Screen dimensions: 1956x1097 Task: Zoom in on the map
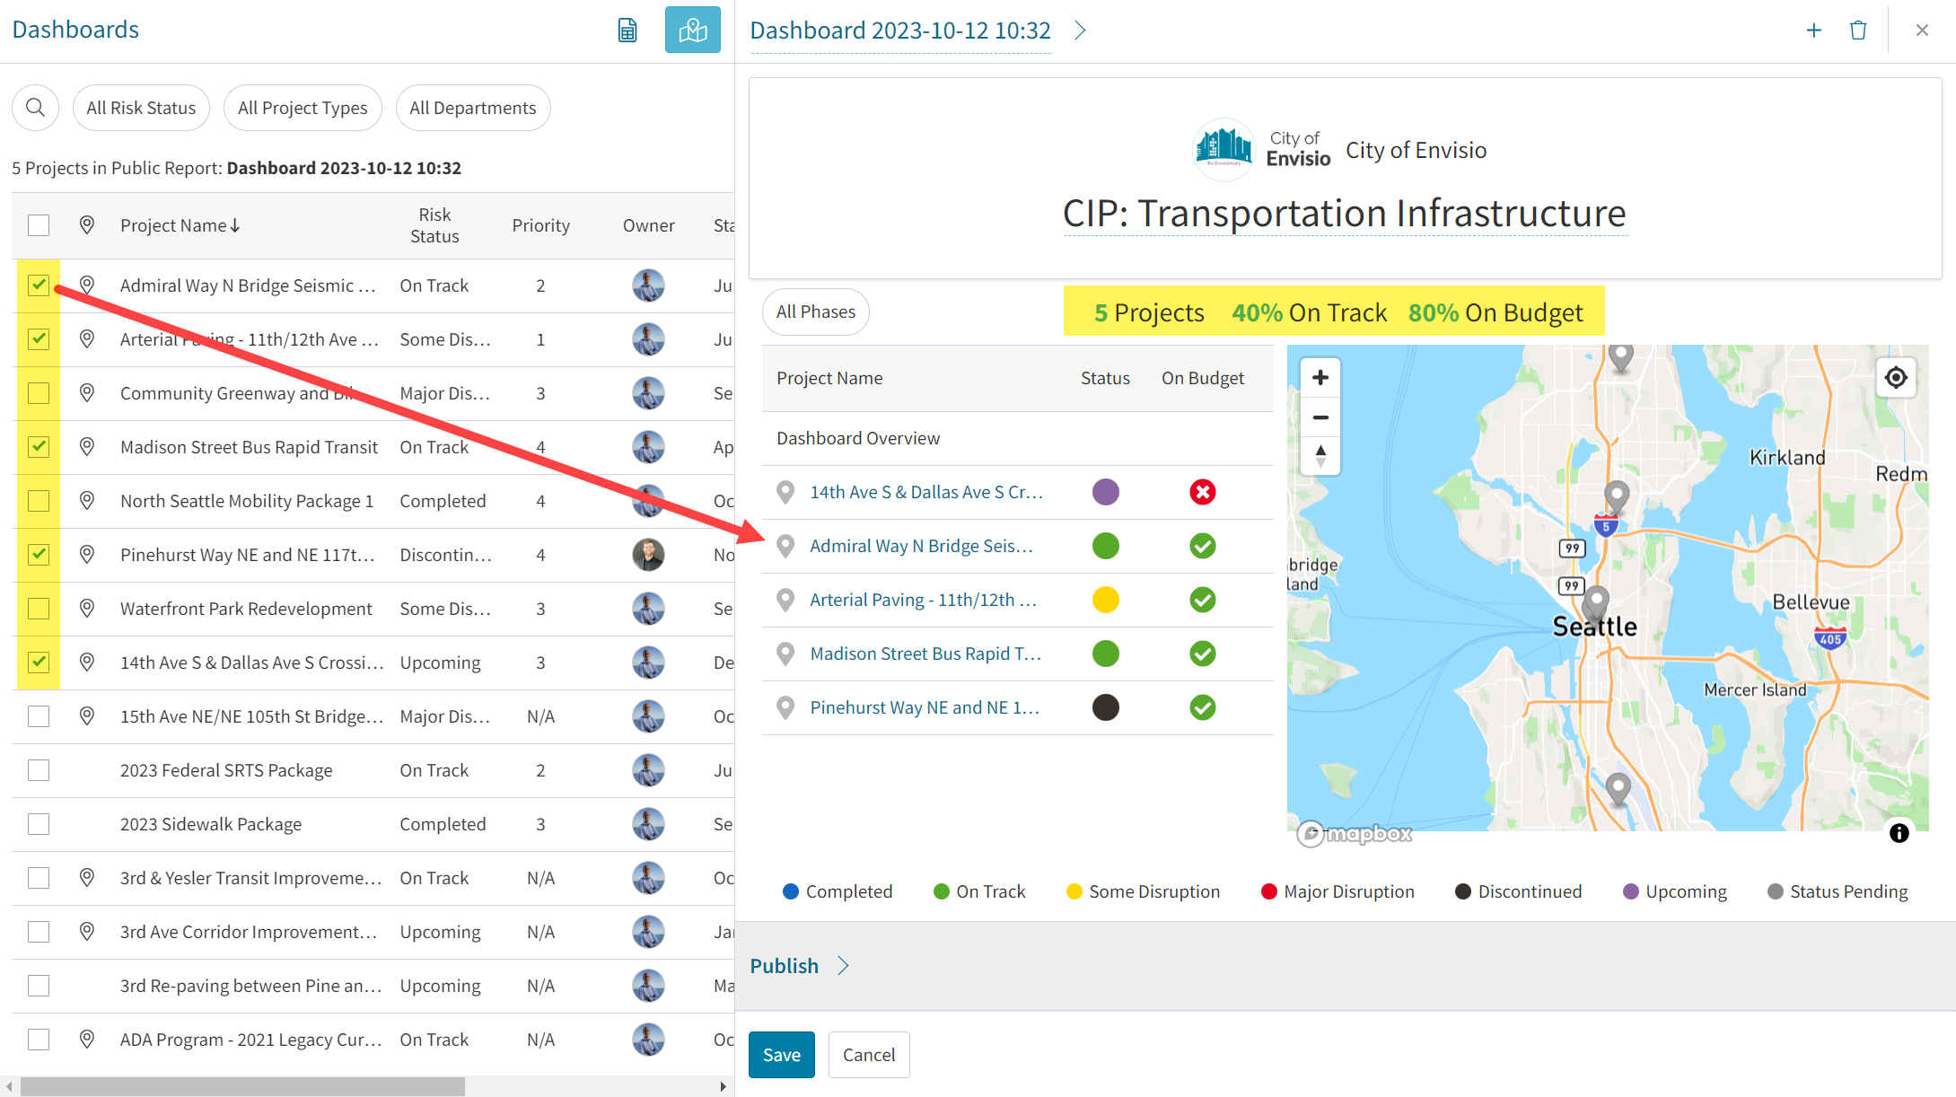(1320, 377)
